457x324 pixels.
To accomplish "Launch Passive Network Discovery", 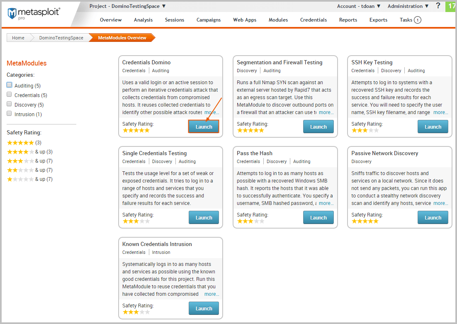I will click(433, 218).
